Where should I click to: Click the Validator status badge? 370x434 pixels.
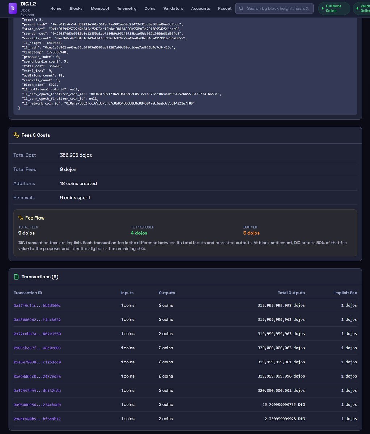(361, 8)
